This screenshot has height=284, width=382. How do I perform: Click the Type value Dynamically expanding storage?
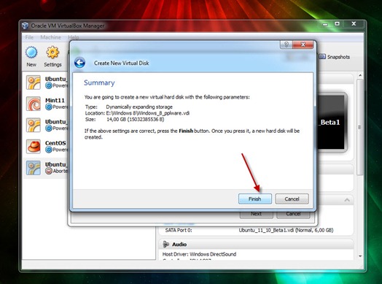coord(139,107)
